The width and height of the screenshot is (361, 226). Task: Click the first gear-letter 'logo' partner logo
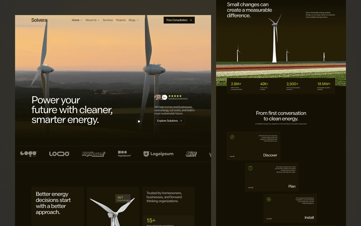29,154
